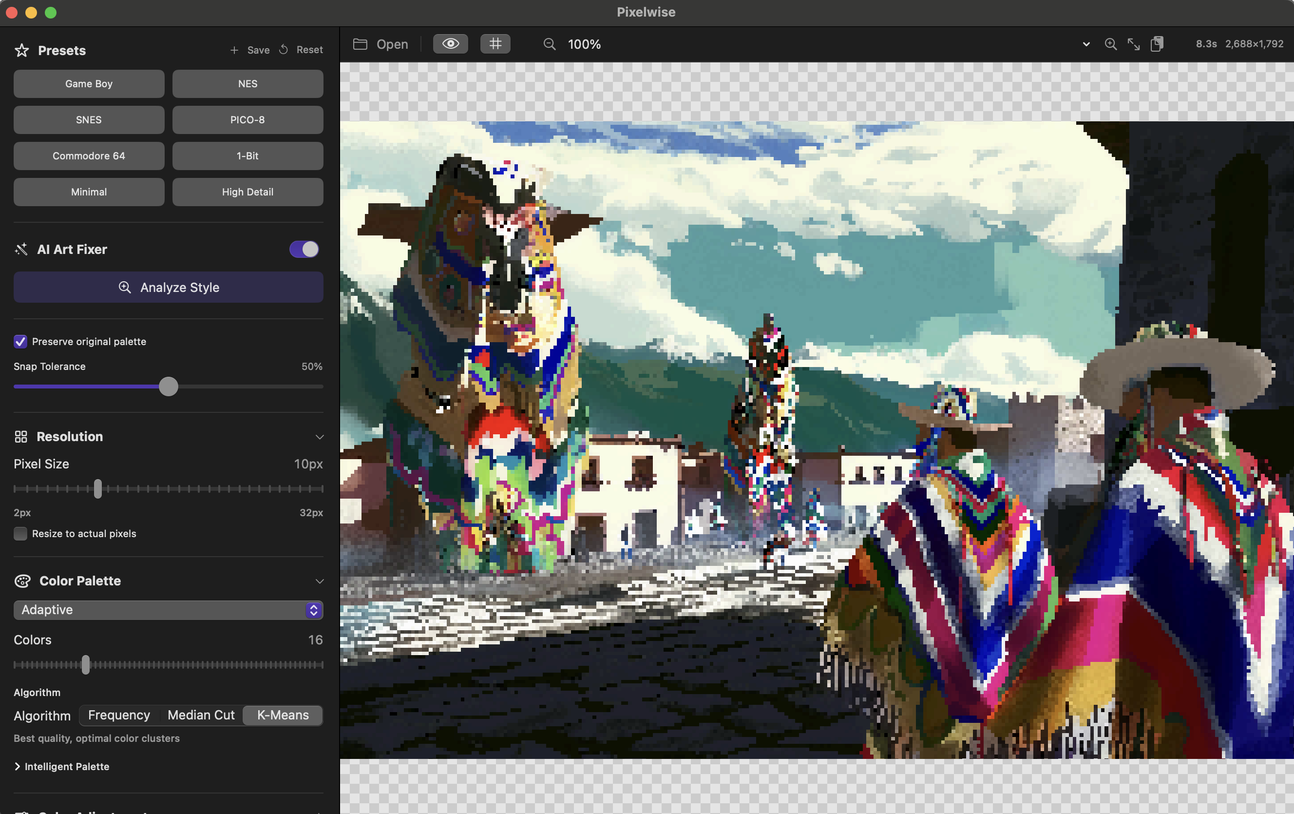Image resolution: width=1294 pixels, height=814 pixels.
Task: Click the Snap Tolerance slider handle
Action: click(x=168, y=387)
